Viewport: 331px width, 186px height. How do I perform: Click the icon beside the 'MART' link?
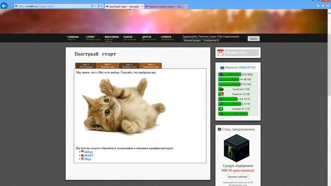coord(82,155)
